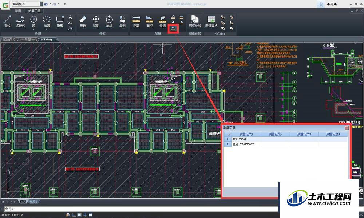Image resolution: width=364 pixels, height=218 pixels.
Task: Open 图纸比较 drawing compare
Action: point(195,22)
